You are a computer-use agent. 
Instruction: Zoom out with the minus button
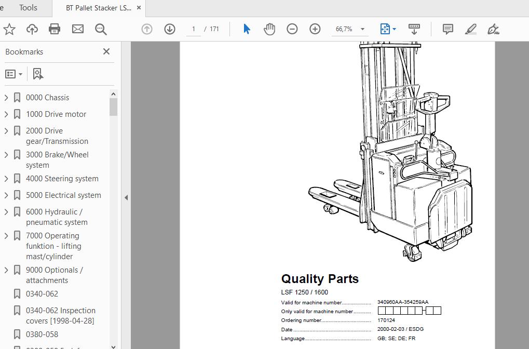(x=292, y=29)
